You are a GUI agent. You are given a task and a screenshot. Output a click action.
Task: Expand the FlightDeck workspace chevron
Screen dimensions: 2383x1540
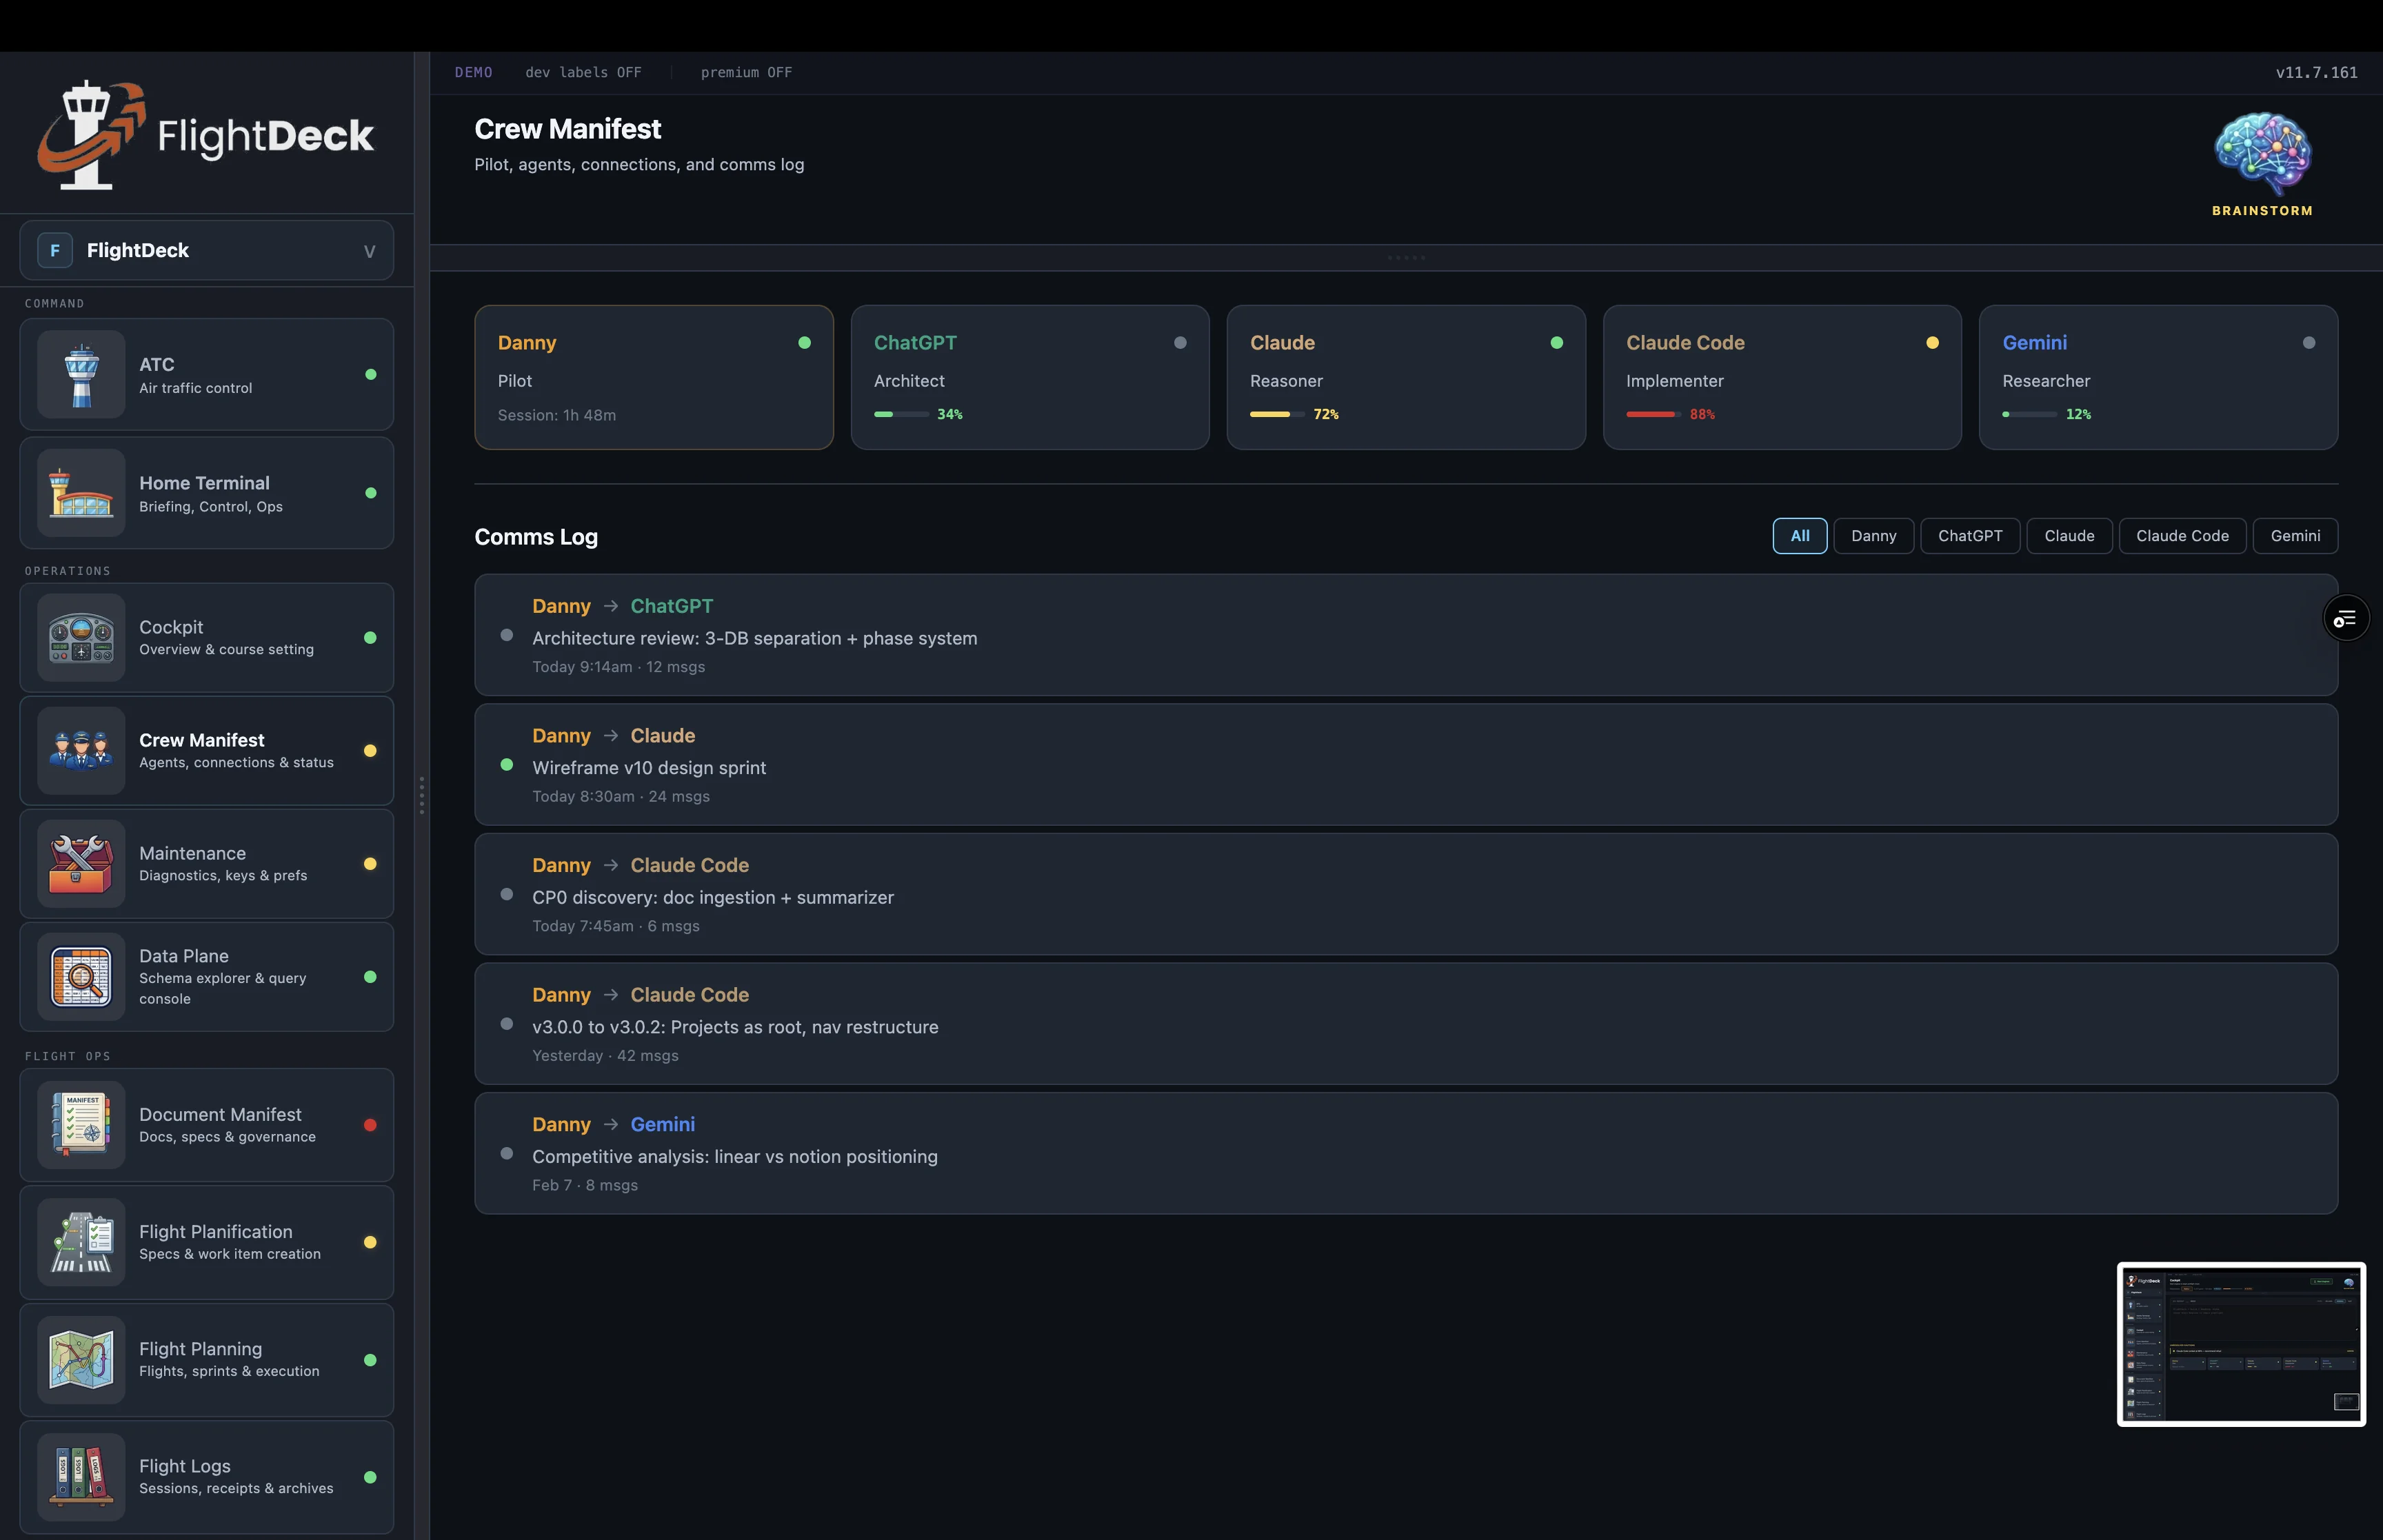coord(369,250)
